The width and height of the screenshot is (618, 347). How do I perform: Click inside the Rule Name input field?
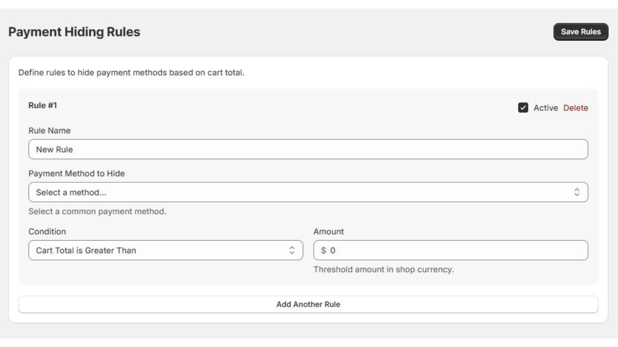[307, 149]
